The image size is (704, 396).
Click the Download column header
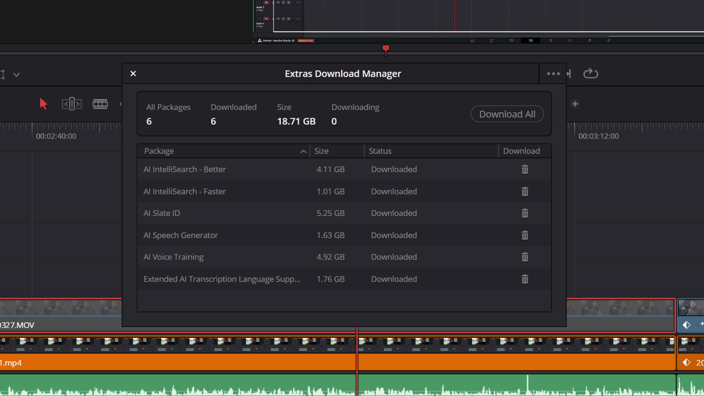(525, 151)
